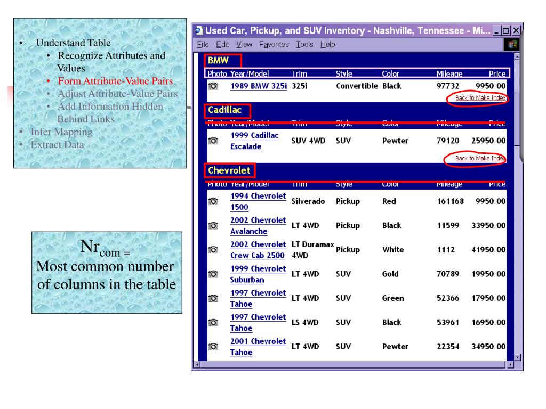View photo icon of 1994 Chevrolet 1500
This screenshot has width=546, height=409.
tap(213, 201)
